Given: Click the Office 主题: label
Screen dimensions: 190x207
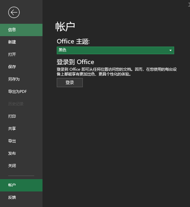Looking at the screenshot, I should (x=73, y=41).
